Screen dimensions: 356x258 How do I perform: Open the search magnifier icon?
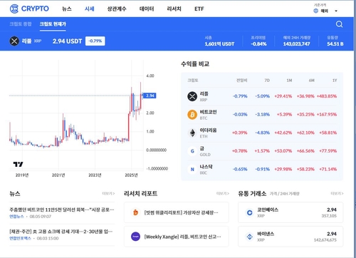pos(339,24)
